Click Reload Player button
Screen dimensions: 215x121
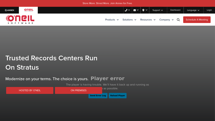117,95
